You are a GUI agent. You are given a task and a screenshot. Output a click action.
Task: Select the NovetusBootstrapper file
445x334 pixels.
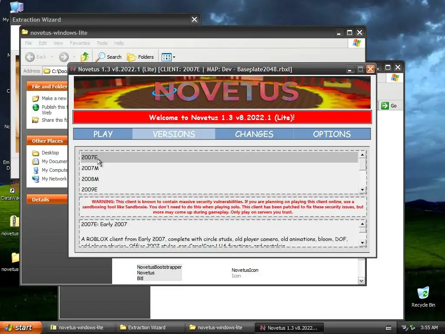point(159,272)
